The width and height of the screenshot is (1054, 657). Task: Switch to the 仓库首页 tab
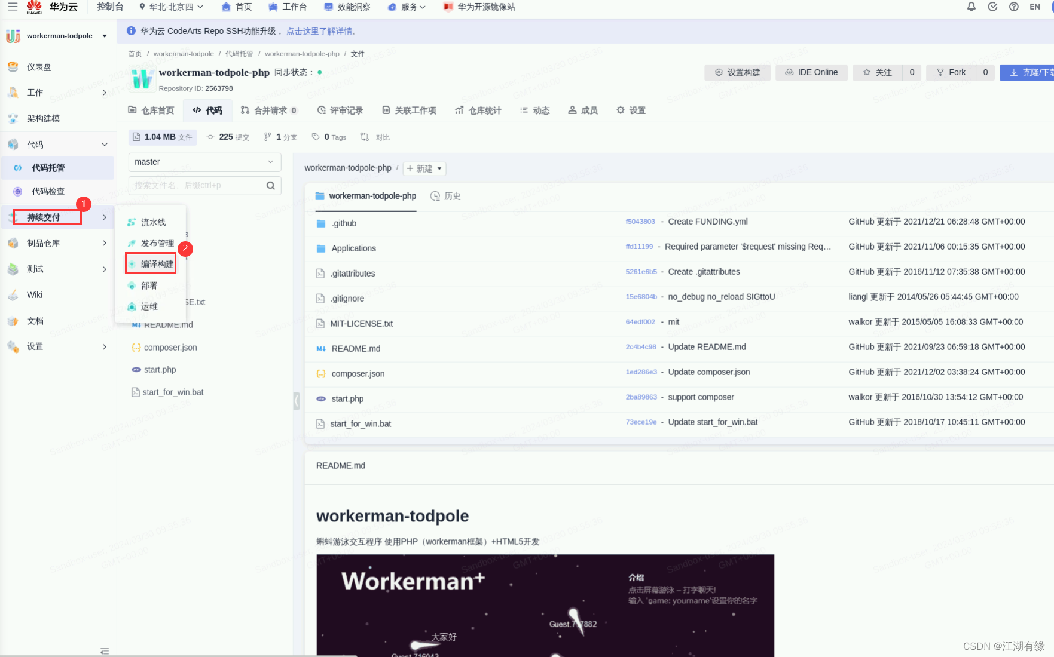151,110
